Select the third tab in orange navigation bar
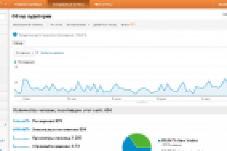 pyautogui.click(x=103, y=5)
